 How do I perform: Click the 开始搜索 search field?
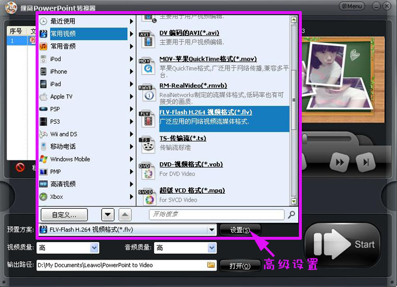(217, 215)
